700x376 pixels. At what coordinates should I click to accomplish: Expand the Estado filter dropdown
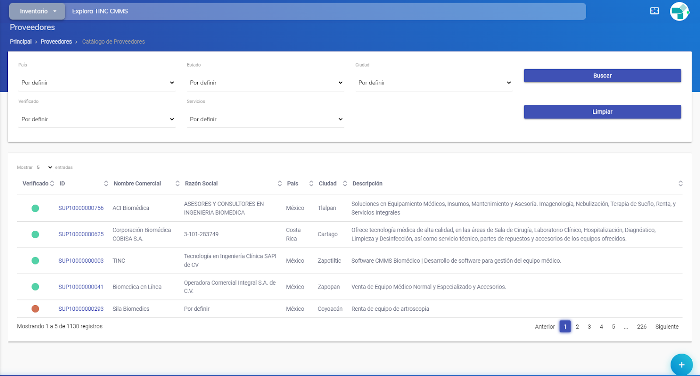pyautogui.click(x=265, y=83)
